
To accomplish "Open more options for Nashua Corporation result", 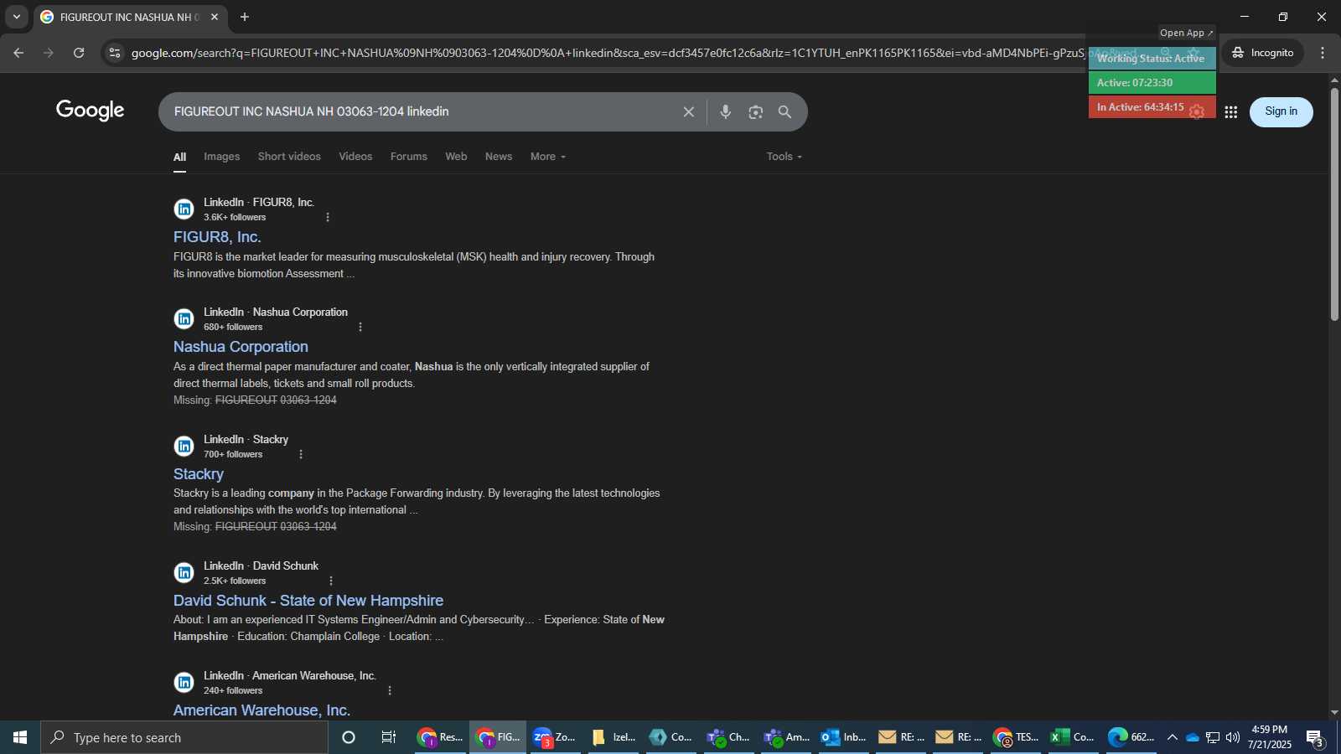I will click(360, 327).
